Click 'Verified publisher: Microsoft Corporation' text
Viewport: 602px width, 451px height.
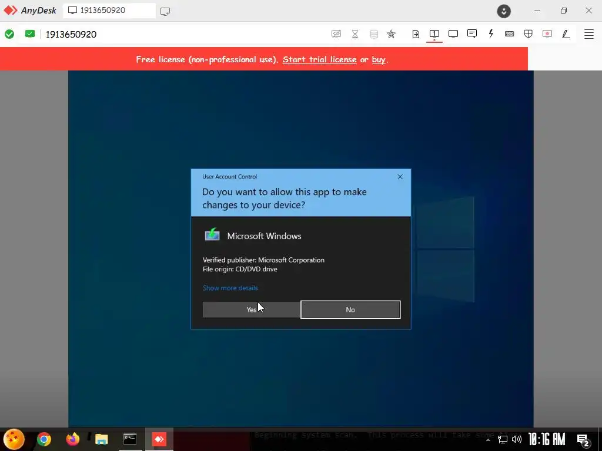[263, 260]
